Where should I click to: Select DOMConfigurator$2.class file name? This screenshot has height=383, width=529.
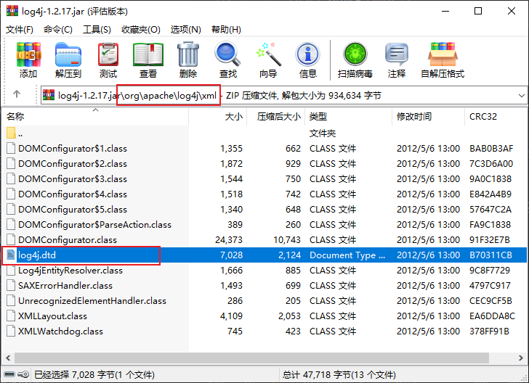73,164
